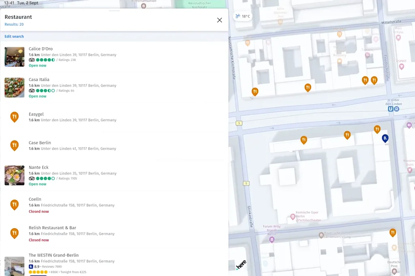The height and width of the screenshot is (276, 415).
Task: Click the Case Berlin restaurant icon in list
Action: pyautogui.click(x=15, y=145)
